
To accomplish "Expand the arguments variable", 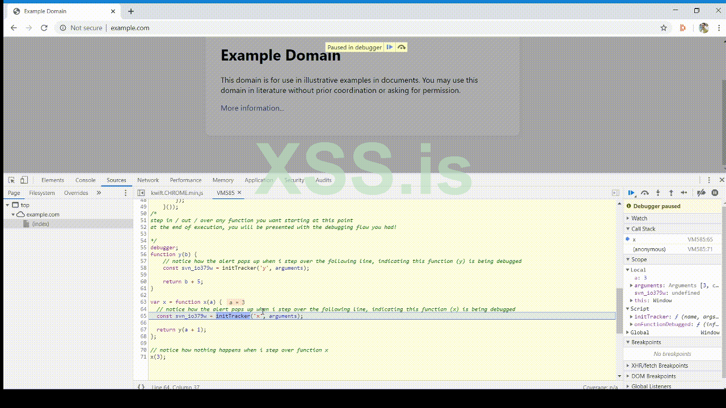I will pyautogui.click(x=631, y=286).
